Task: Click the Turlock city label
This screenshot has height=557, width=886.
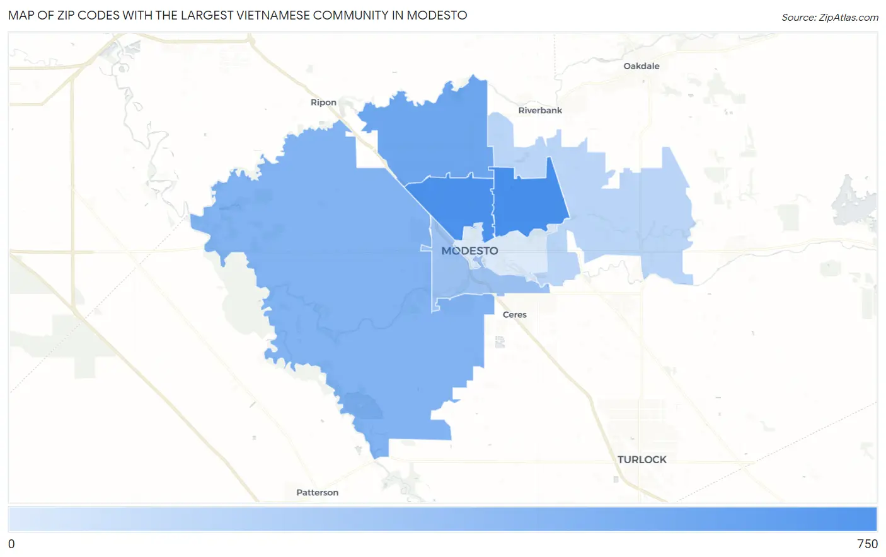Action: [x=641, y=459]
